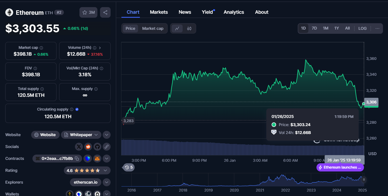
Task: Select the Price chart toggle
Action: (x=130, y=28)
